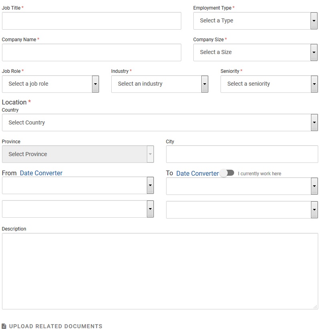Expand the Company Size dropdown
Screen dimensions: 323x329
(255, 52)
